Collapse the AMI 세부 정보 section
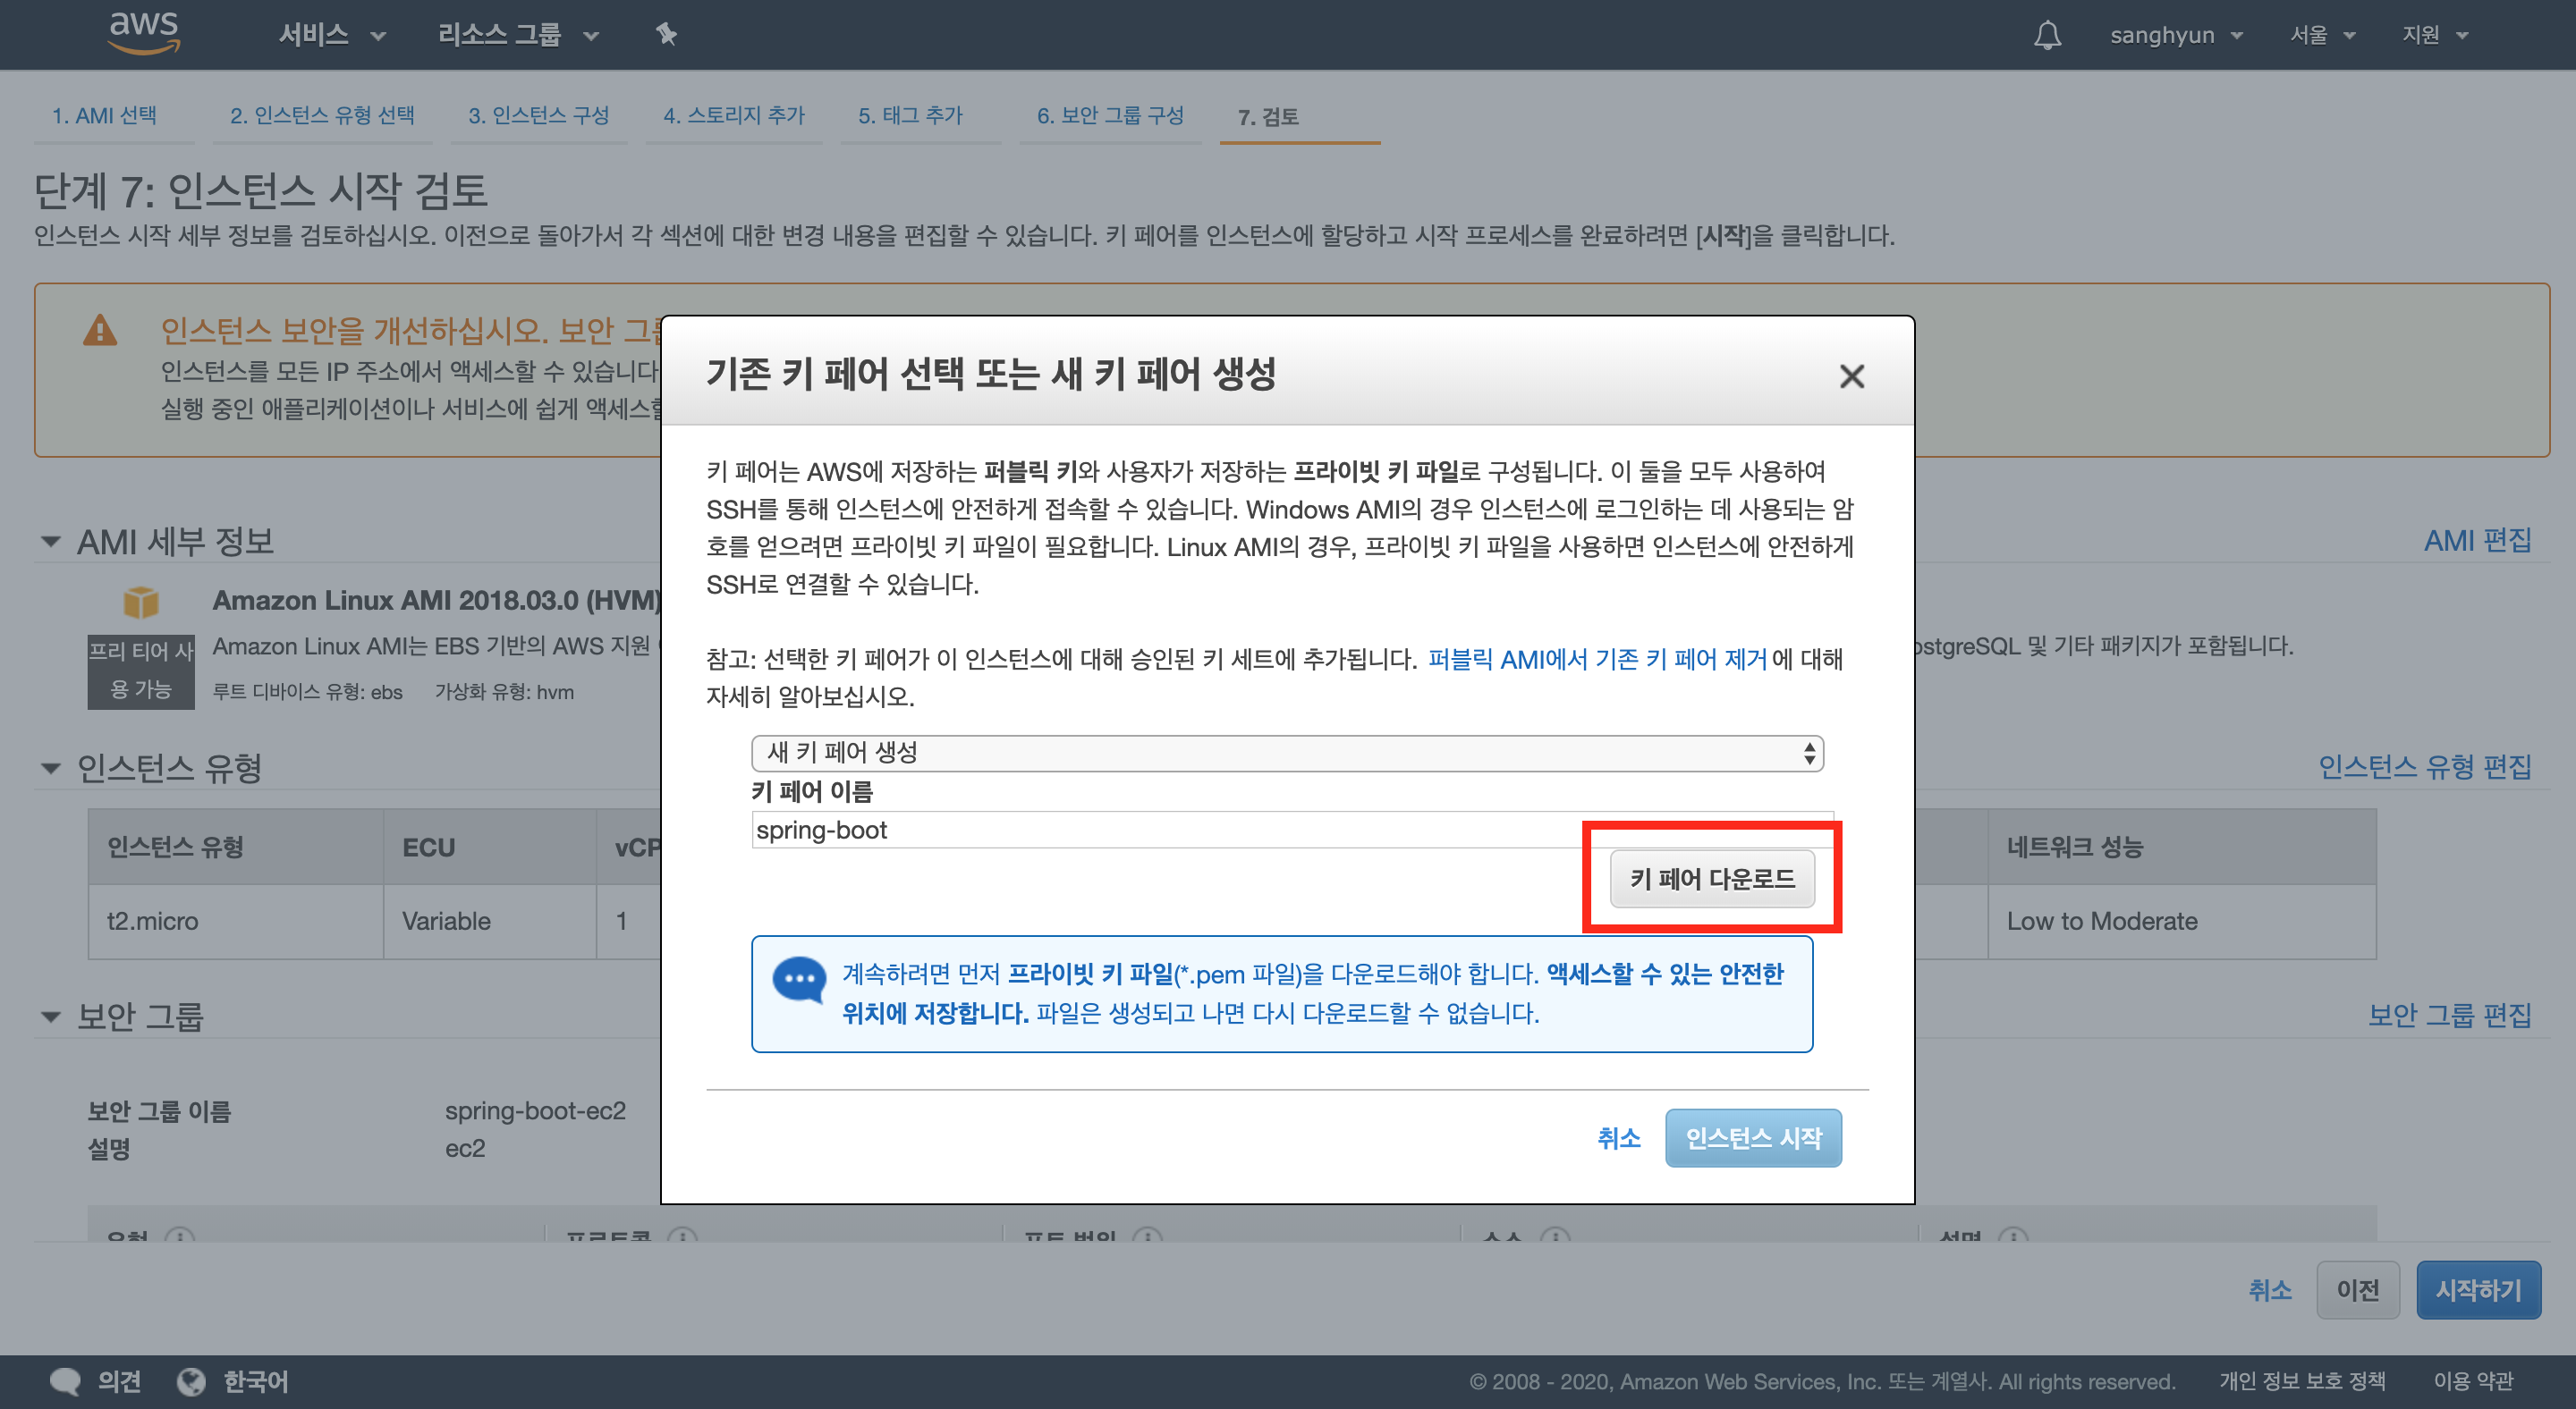 tap(50, 542)
